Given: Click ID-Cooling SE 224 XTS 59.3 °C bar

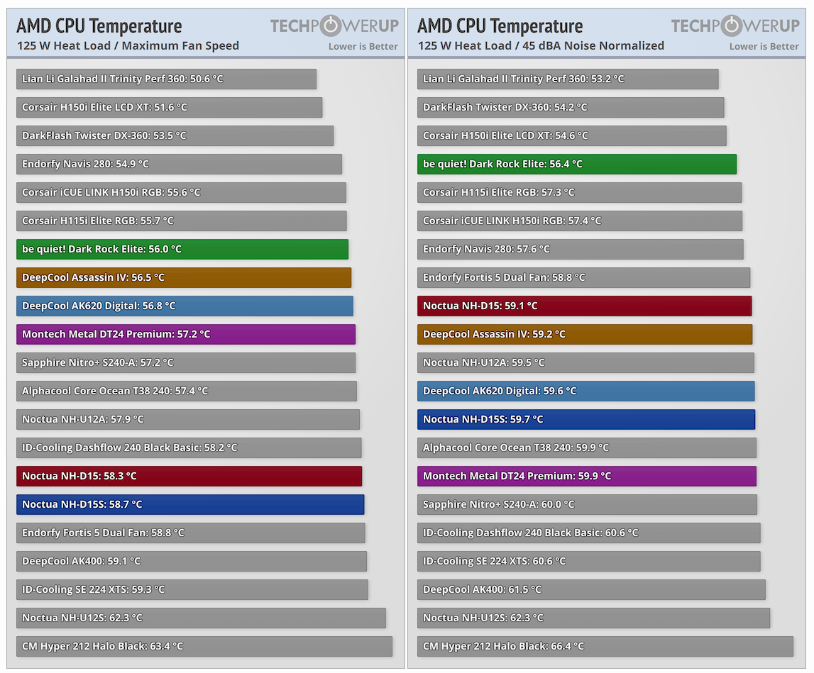Looking at the screenshot, I should (x=192, y=589).
